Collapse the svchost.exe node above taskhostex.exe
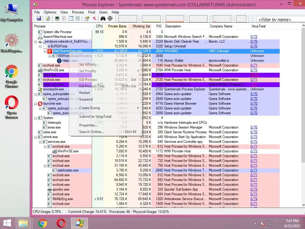 [45, 166]
